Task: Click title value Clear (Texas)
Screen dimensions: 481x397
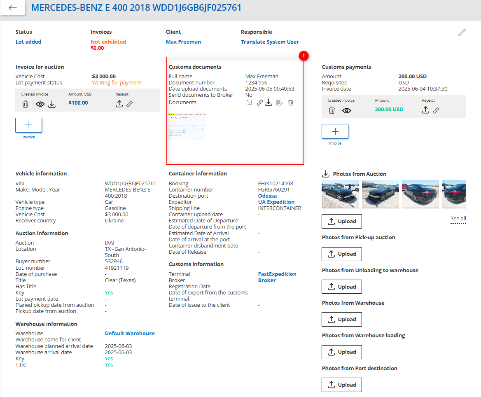Action: tap(120, 280)
